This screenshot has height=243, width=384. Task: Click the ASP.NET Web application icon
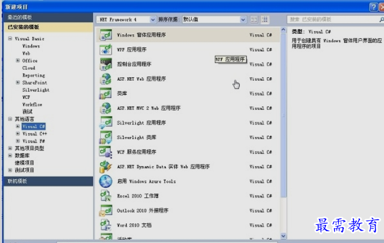click(105, 79)
